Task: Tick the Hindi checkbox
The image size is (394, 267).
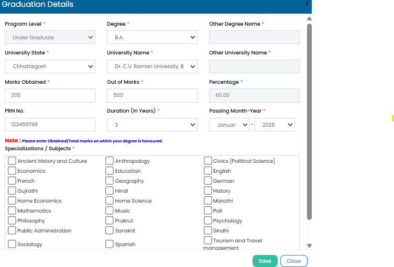Action: click(x=110, y=191)
